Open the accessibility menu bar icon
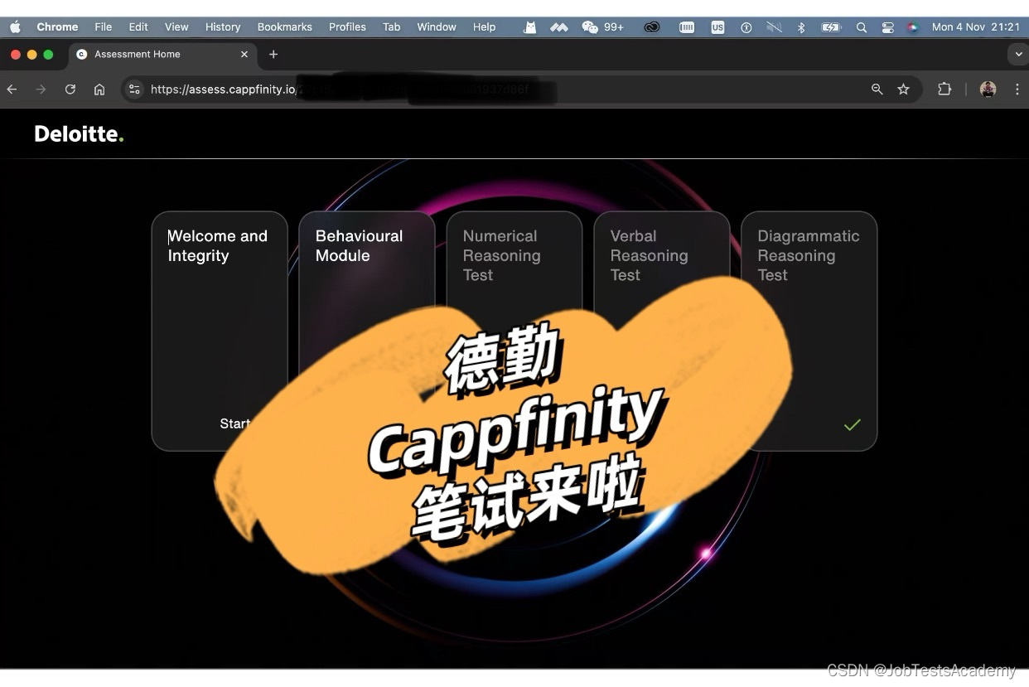This screenshot has height=687, width=1029. click(746, 27)
